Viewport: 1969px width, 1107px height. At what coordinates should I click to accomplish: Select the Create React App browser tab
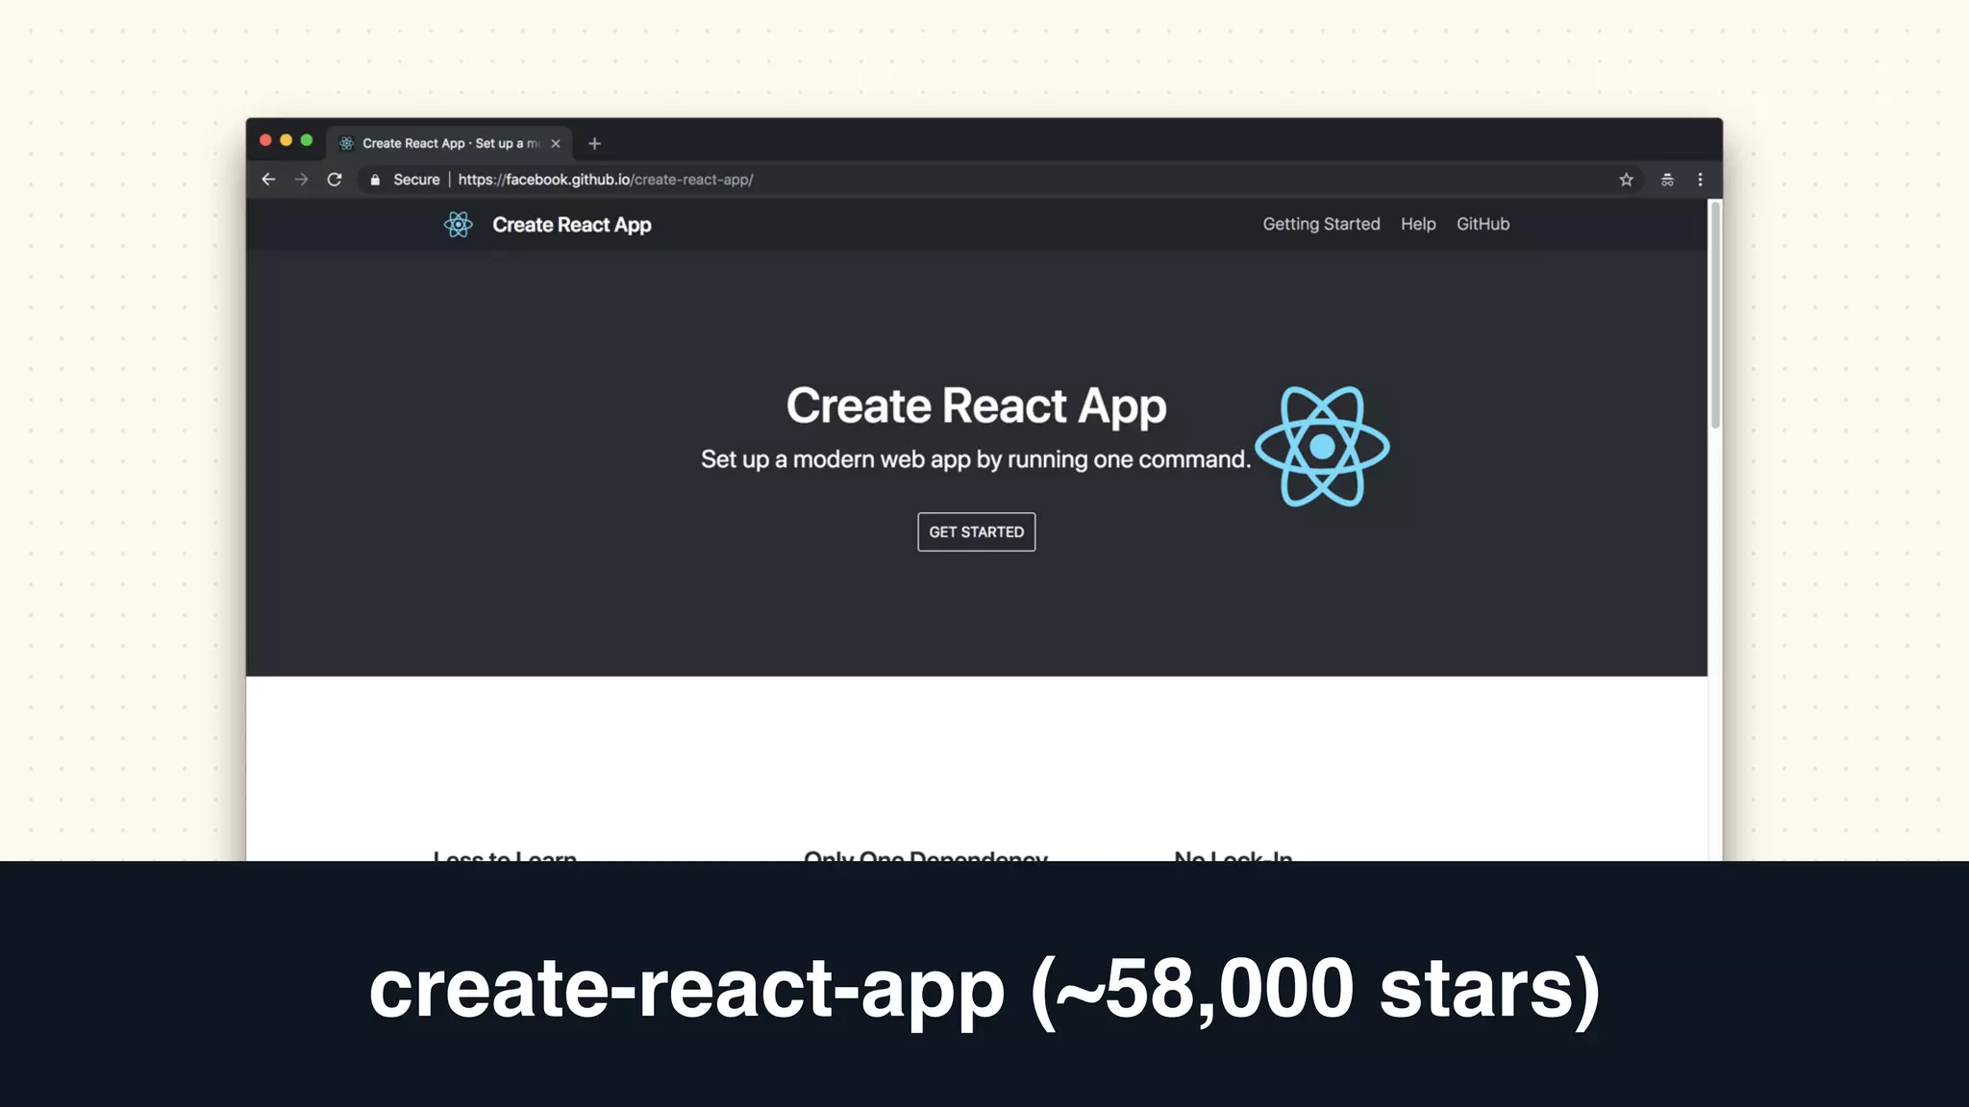pyautogui.click(x=449, y=143)
